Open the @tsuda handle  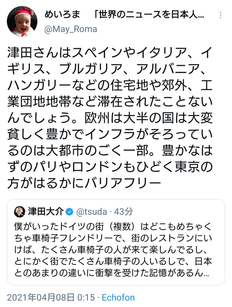click(x=91, y=212)
